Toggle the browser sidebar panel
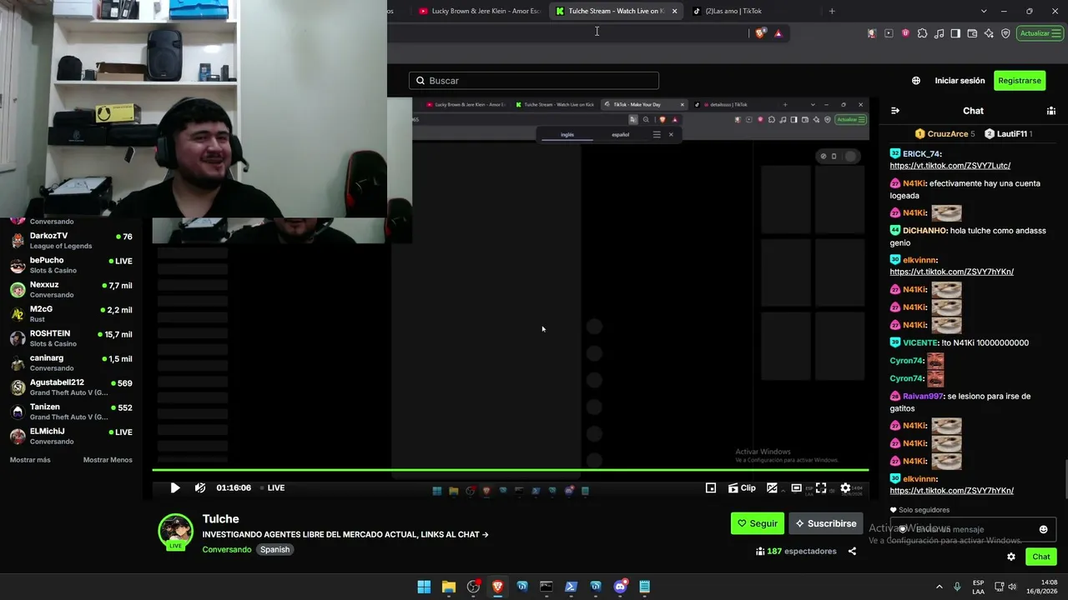Screen dimensions: 1068x600 click(955, 33)
